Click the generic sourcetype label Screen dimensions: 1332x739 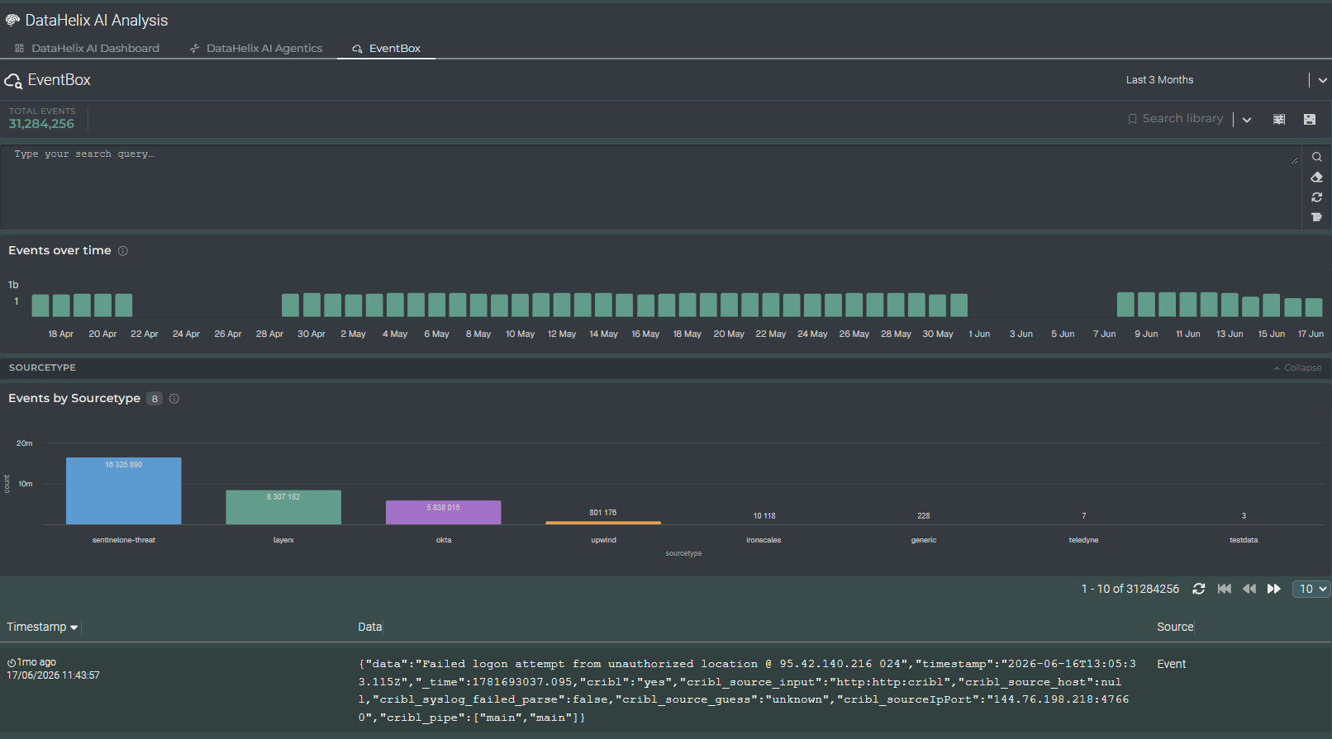[924, 540]
